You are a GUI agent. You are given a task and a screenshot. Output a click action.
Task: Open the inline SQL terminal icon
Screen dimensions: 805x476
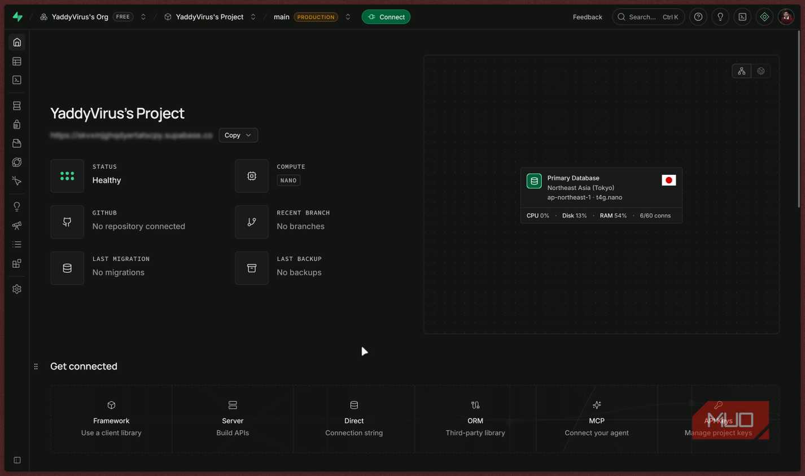[742, 17]
